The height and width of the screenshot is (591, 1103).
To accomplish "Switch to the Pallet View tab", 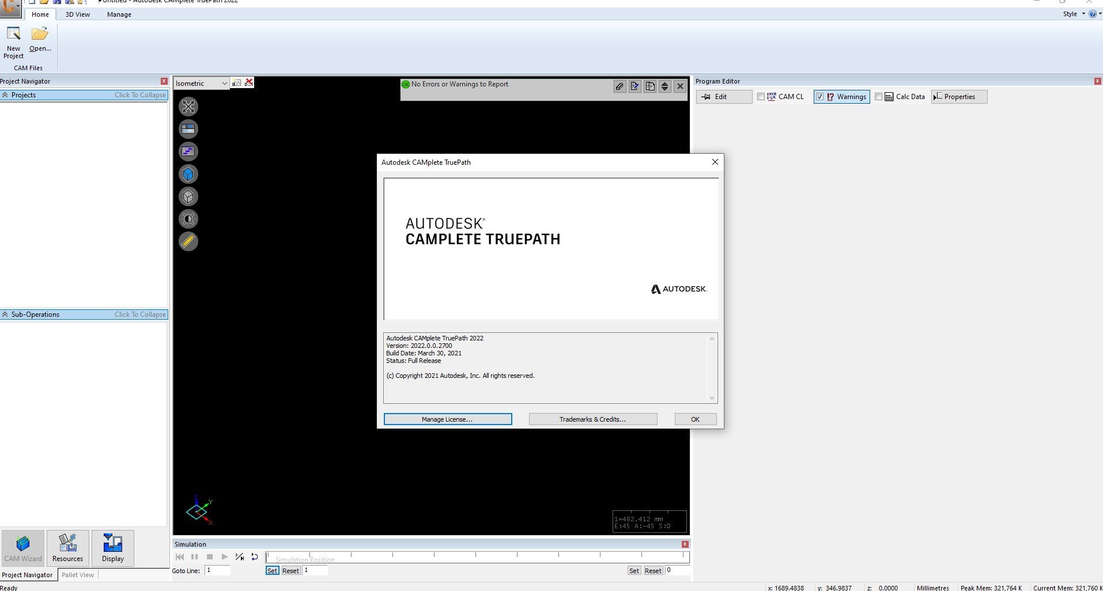I will click(x=78, y=575).
